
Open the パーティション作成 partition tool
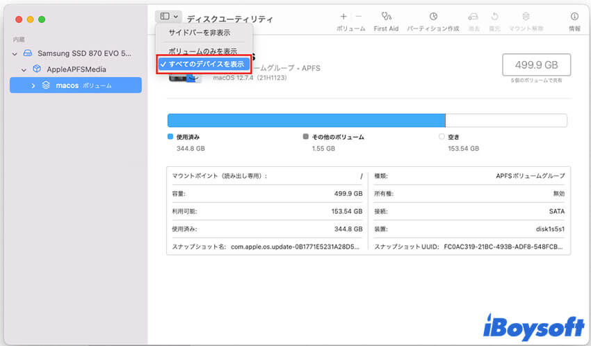tap(433, 22)
